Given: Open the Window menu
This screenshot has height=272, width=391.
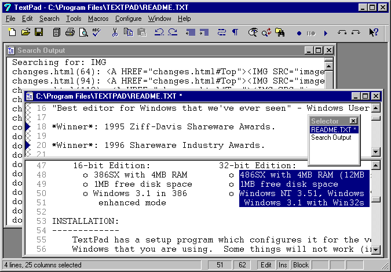Looking at the screenshot, I should [160, 19].
